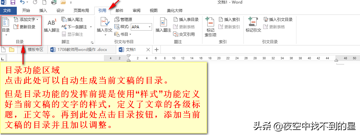The image size is (360, 135).
Task: Switch to the 设计 ribbon tab
Action: 60,11
